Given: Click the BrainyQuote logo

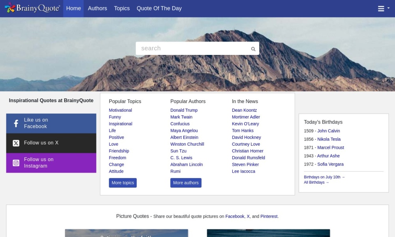Looking at the screenshot, I should [x=32, y=8].
